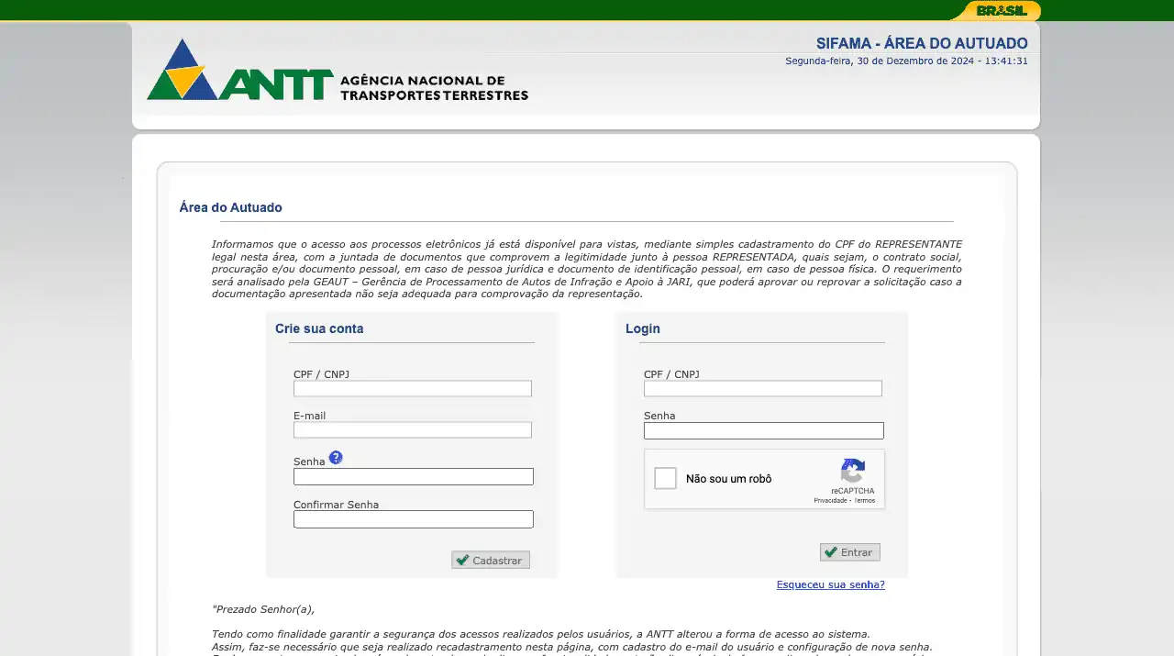Click the "Agência Nacional de Transportes Terrestres" text
This screenshot has height=656, width=1174.
433,88
